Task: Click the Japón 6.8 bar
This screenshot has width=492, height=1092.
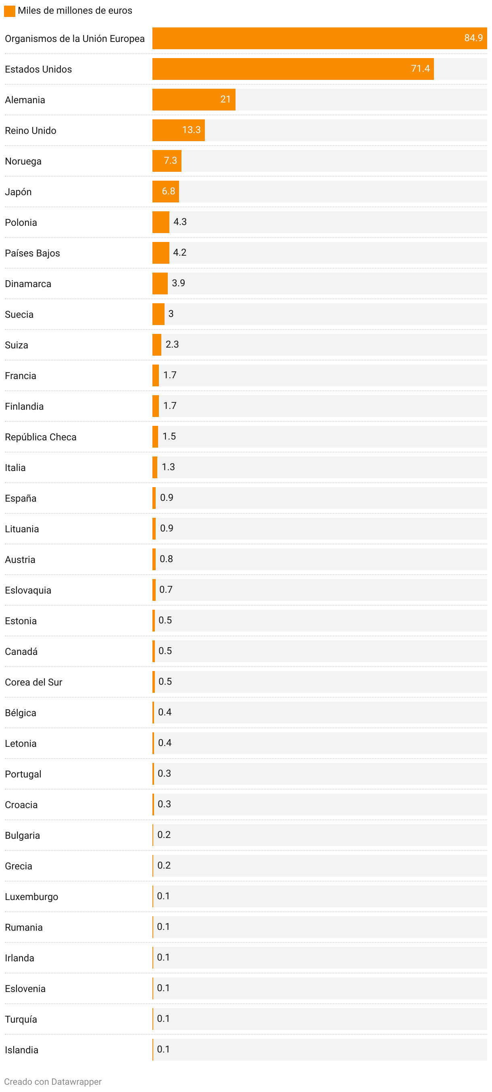Action: click(x=166, y=191)
